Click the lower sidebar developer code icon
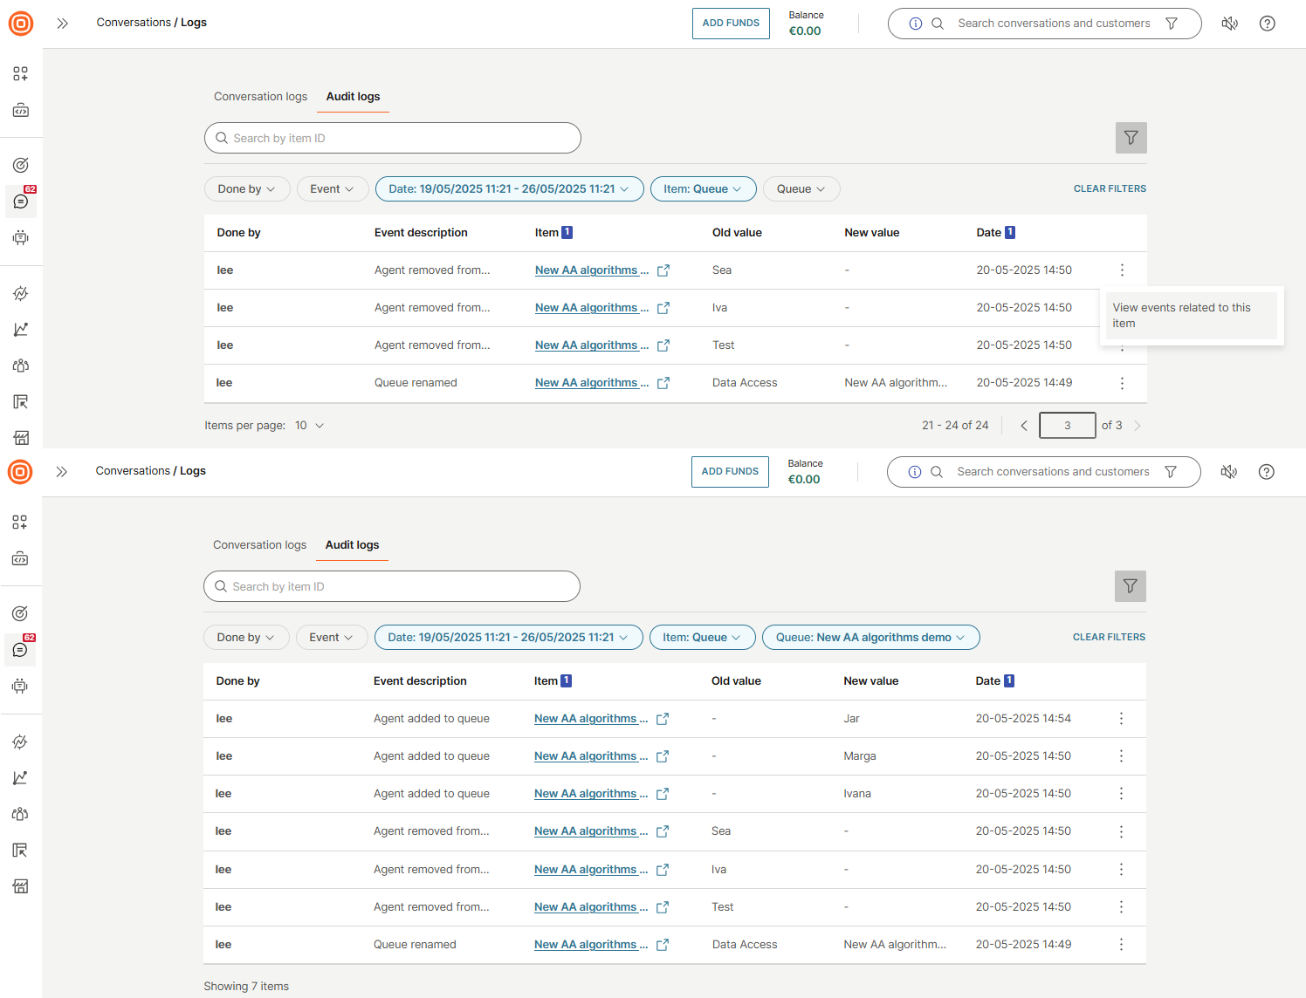1306x998 pixels. pyautogui.click(x=20, y=558)
